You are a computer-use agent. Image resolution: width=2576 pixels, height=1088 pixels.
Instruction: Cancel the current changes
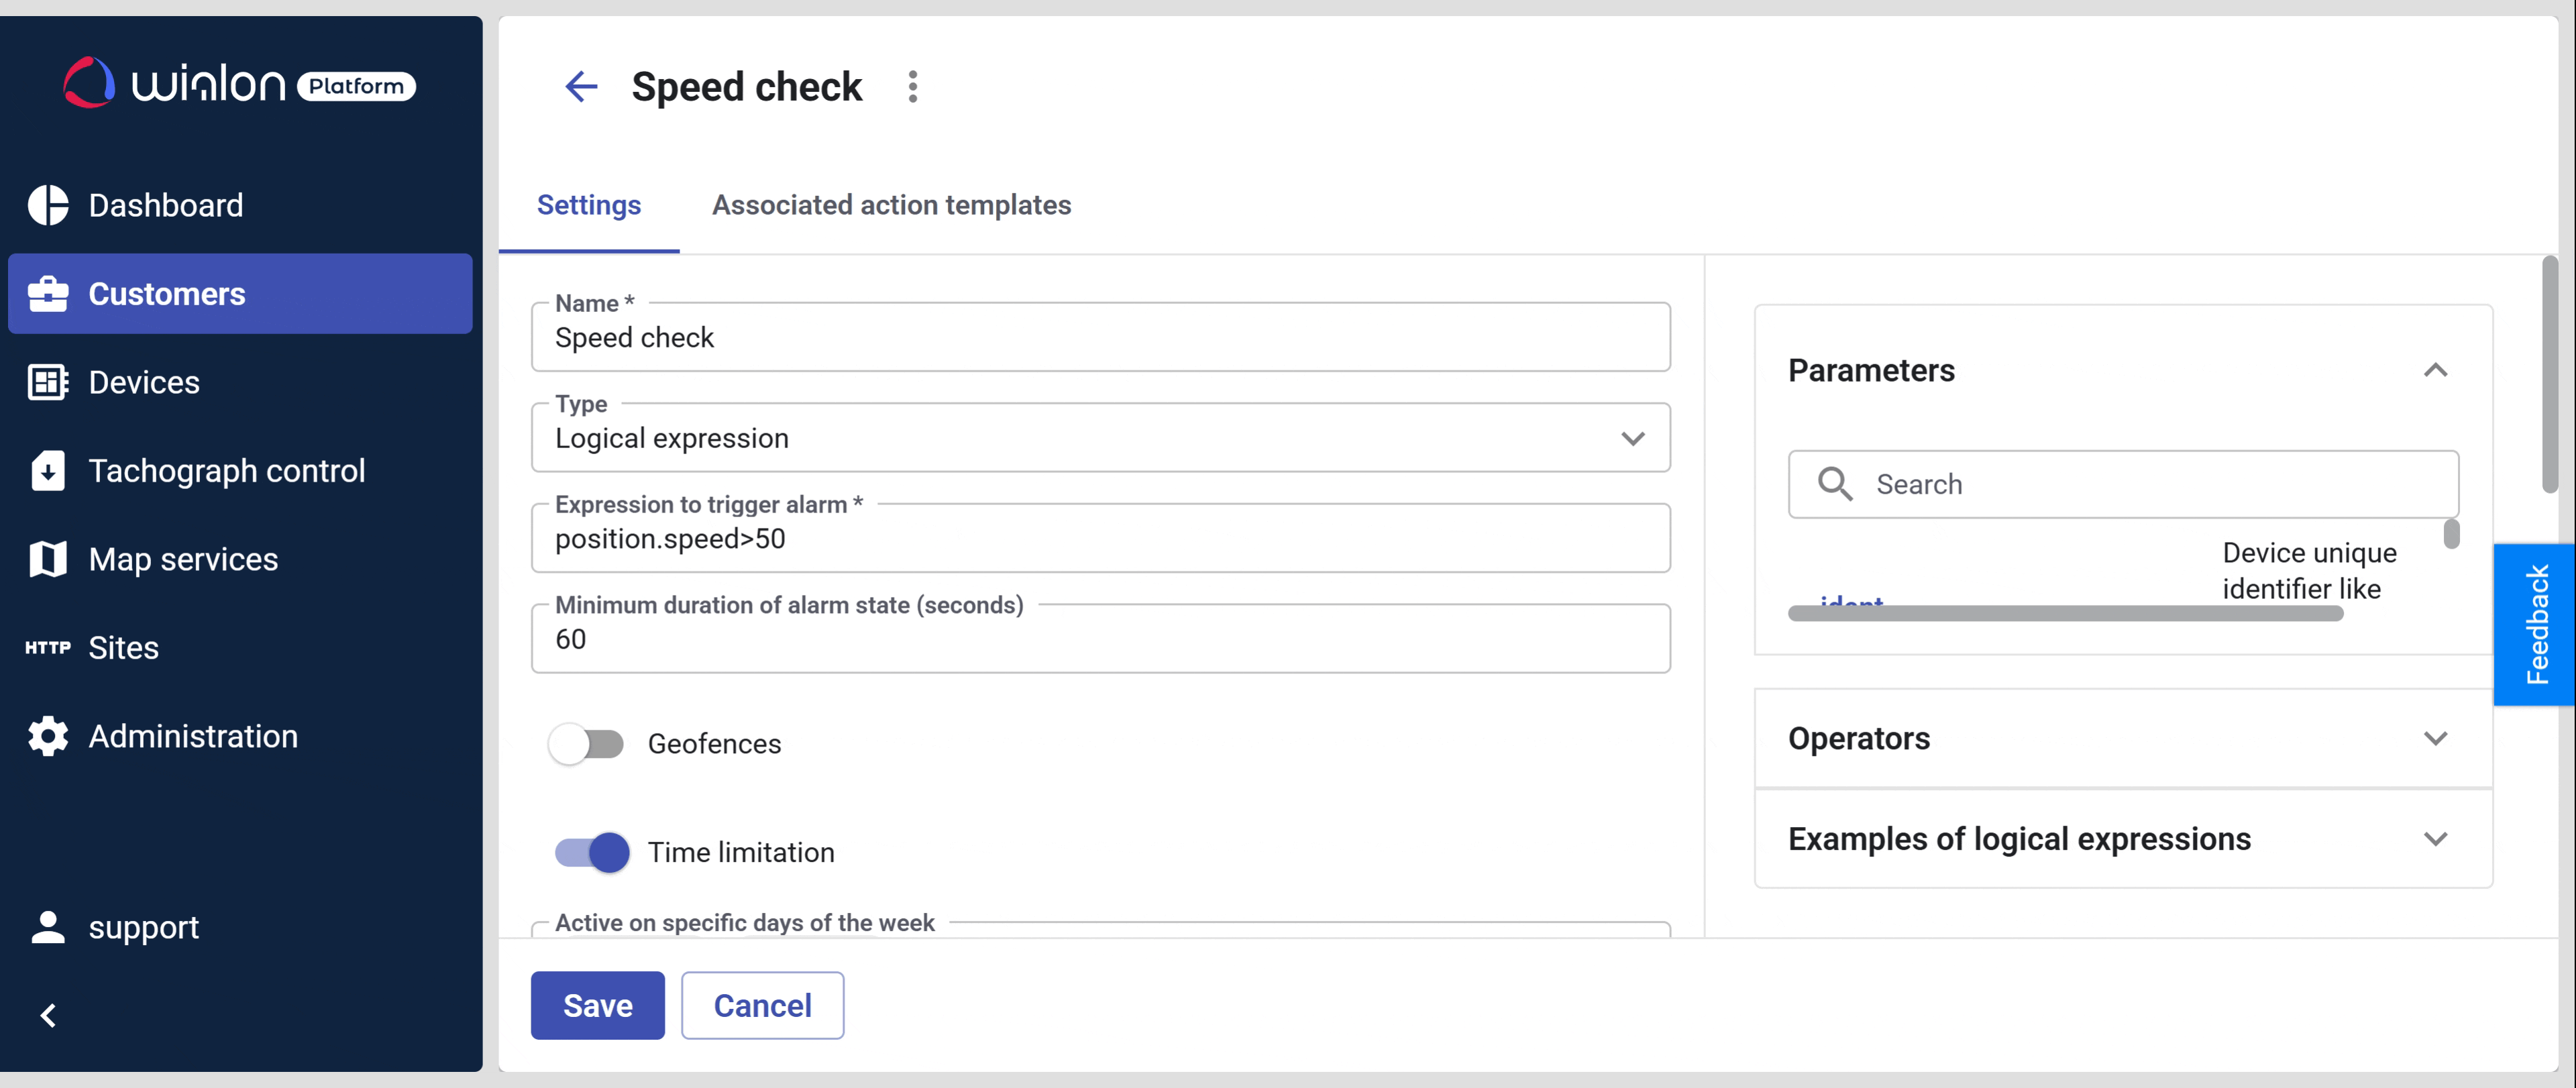(x=762, y=1005)
